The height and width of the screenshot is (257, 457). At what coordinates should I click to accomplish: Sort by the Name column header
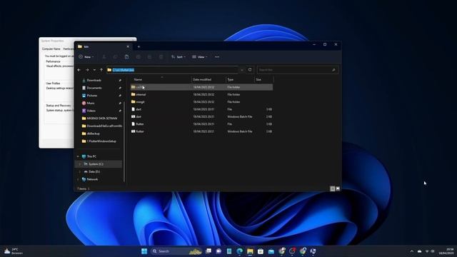(x=138, y=79)
